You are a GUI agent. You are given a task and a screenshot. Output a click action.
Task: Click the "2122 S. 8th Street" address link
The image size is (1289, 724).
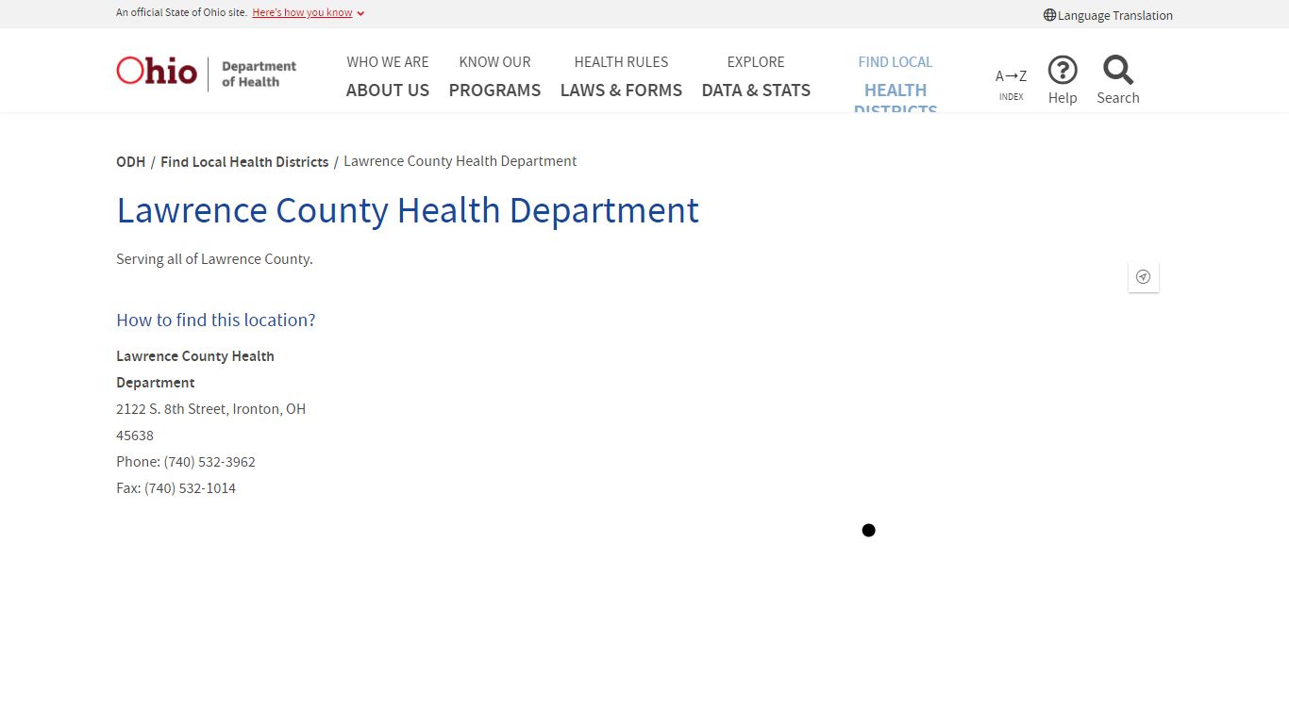tap(210, 408)
